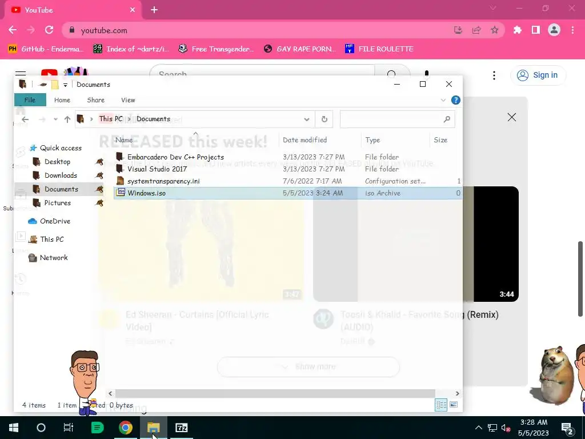Image resolution: width=585 pixels, height=439 pixels.
Task: Go back in File Explorer
Action: [x=25, y=119]
